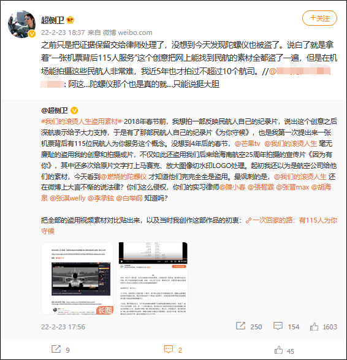The height and width of the screenshot is (360, 347).
Task: Open comments via the orange comment icon
Action: coord(169,350)
